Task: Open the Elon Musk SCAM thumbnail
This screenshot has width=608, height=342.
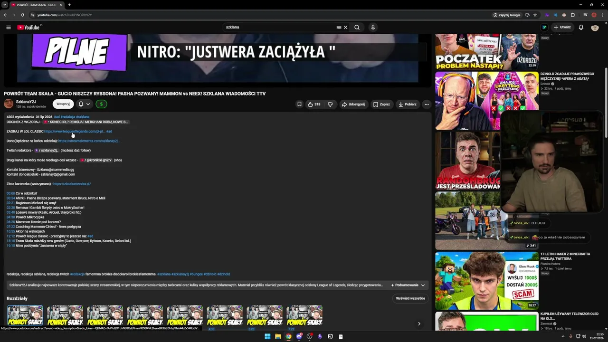Action: tap(487, 281)
